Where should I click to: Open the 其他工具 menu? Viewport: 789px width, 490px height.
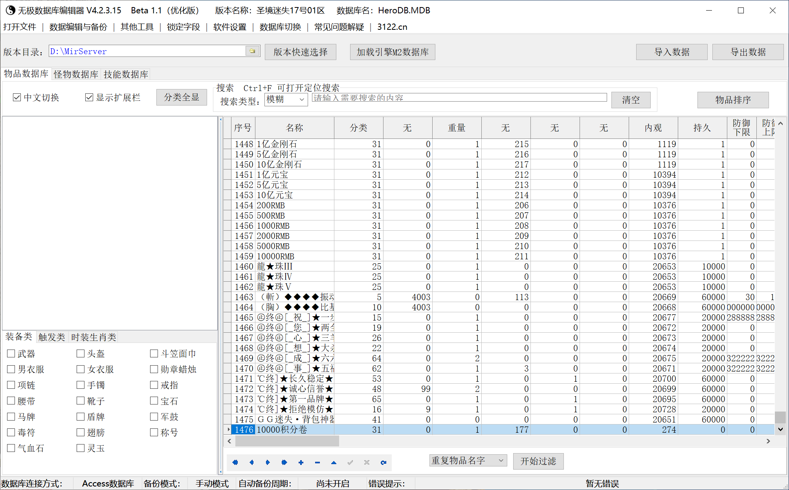137,27
